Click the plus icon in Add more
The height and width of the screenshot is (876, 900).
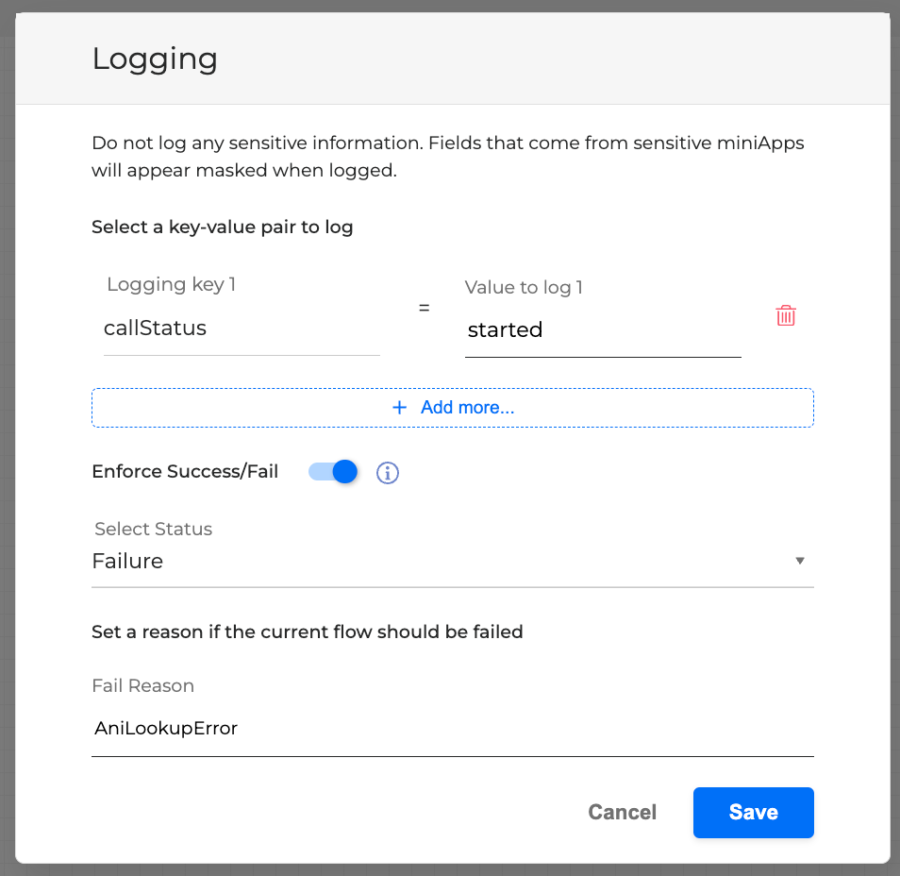399,408
